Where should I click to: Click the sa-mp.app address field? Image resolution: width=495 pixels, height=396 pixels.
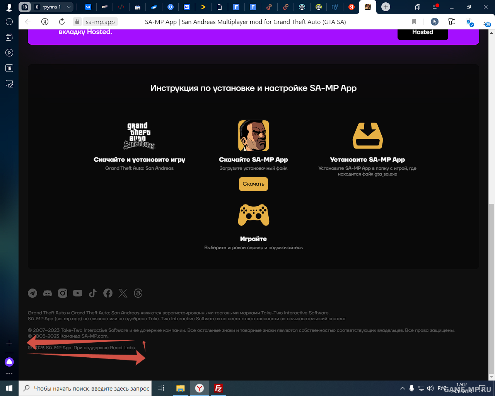tap(100, 22)
